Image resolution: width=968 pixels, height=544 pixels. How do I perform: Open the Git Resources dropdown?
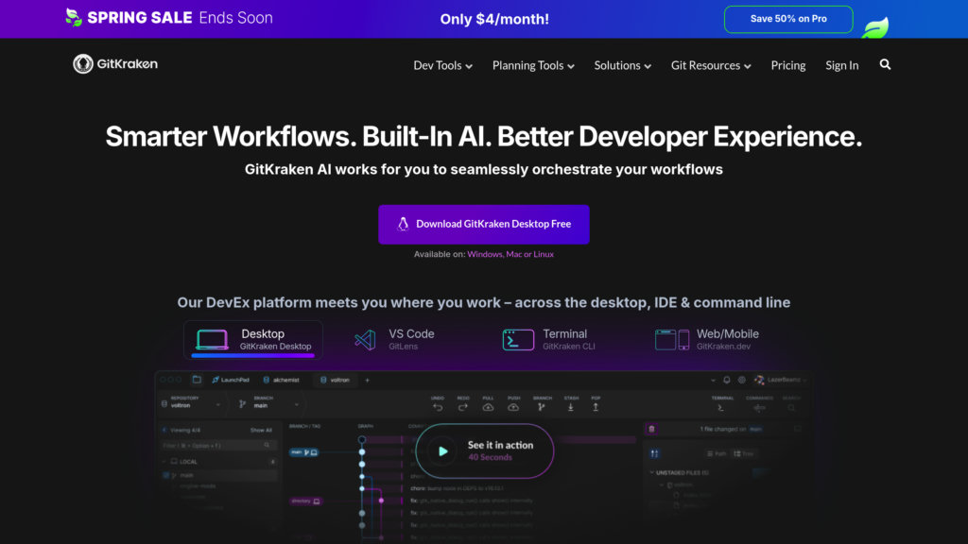coord(711,65)
